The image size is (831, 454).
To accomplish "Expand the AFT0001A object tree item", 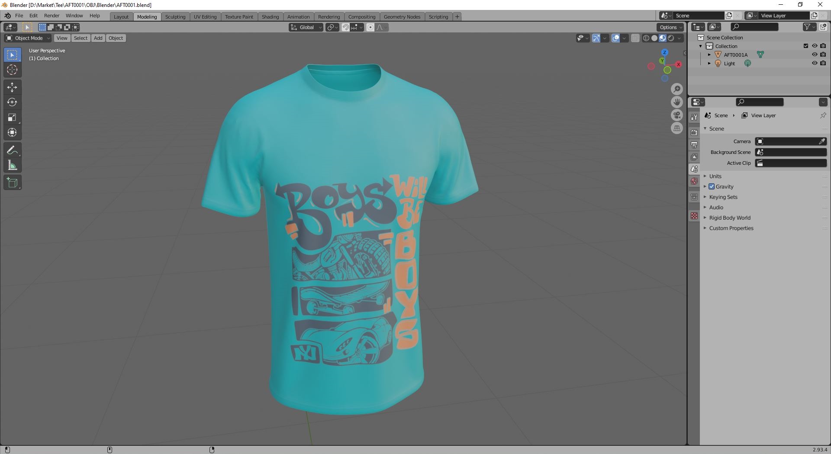I will pos(709,54).
